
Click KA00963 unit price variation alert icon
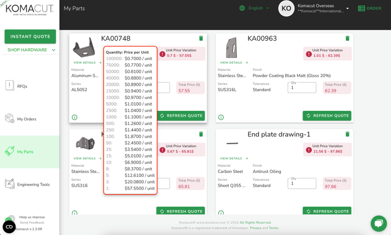pos(309,54)
